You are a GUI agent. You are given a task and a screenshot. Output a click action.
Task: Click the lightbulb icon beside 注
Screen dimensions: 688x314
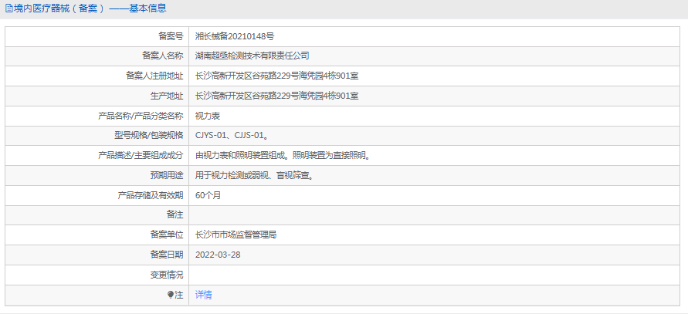tap(171, 295)
